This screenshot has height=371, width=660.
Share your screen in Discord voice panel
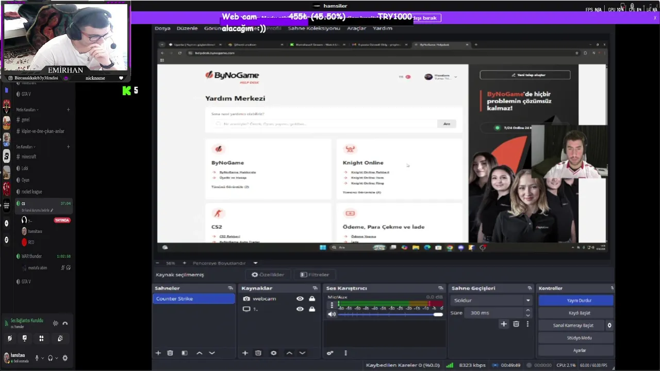click(x=24, y=339)
